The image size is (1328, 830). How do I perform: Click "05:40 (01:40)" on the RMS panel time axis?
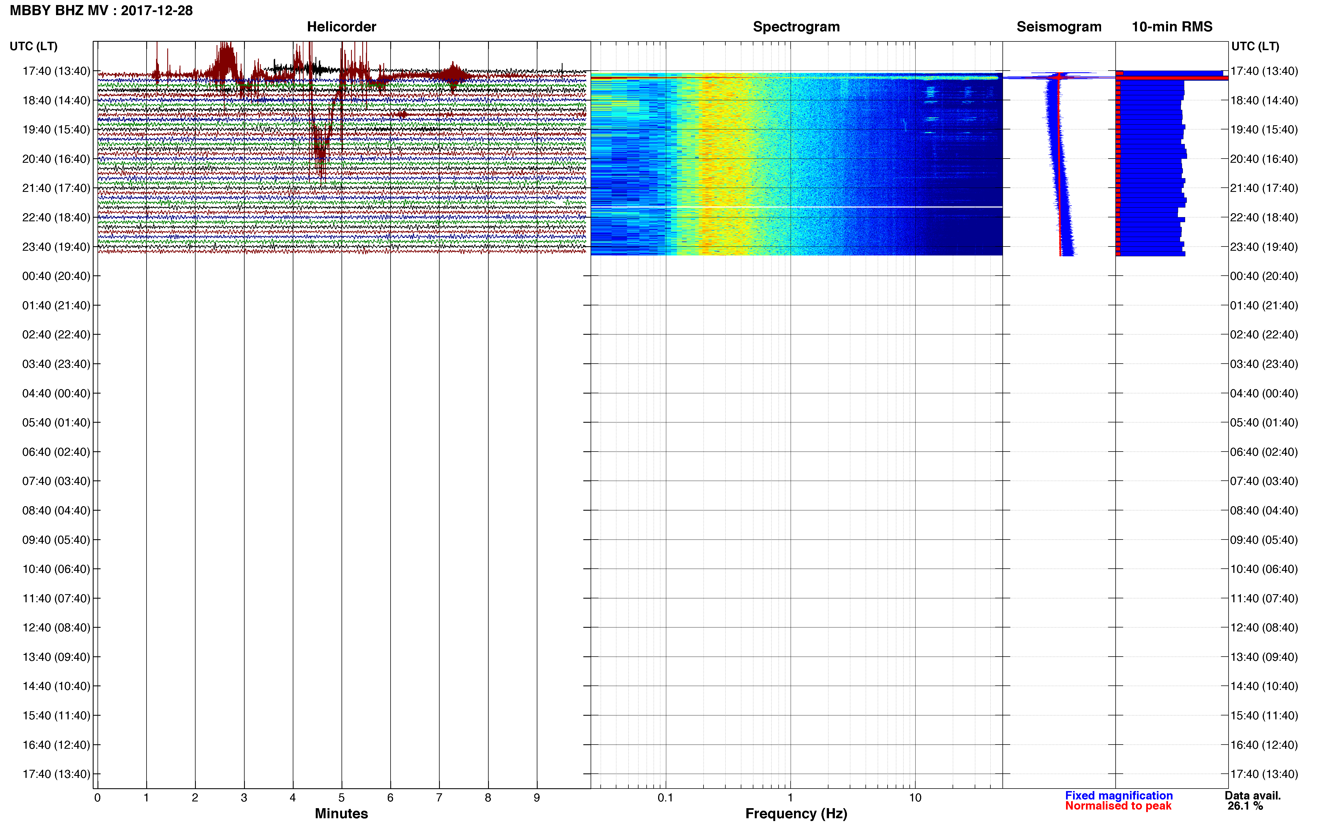tap(1264, 422)
